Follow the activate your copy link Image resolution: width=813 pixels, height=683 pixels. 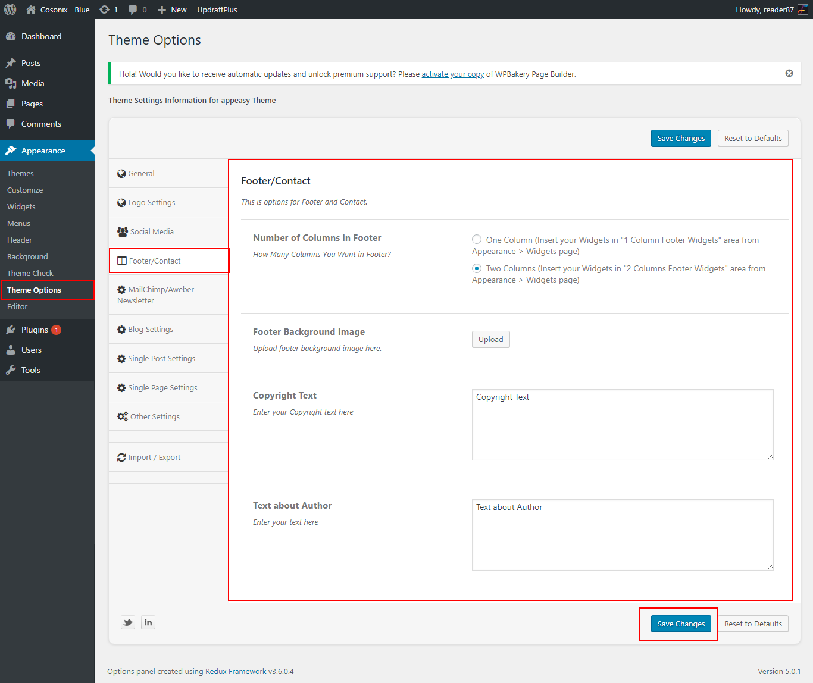(452, 74)
